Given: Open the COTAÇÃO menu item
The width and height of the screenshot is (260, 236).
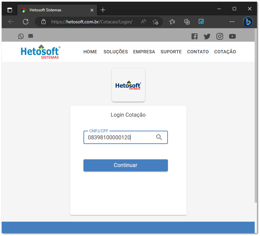Looking at the screenshot, I should point(225,52).
